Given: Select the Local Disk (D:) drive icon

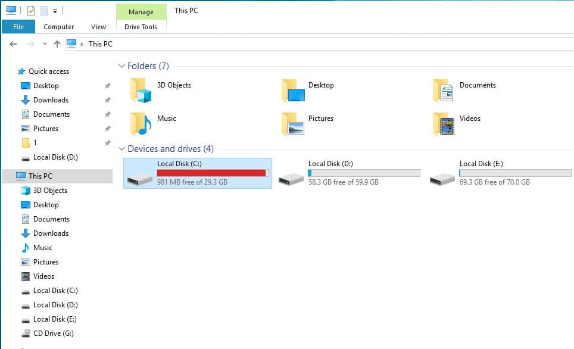Looking at the screenshot, I should [x=291, y=179].
